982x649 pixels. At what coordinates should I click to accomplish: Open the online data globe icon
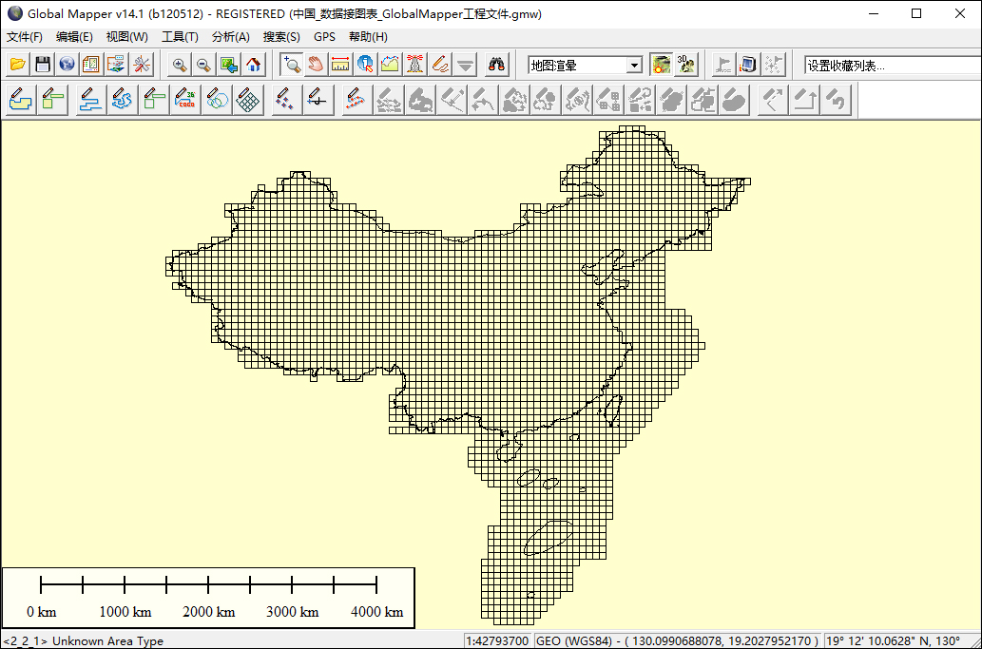coord(67,65)
